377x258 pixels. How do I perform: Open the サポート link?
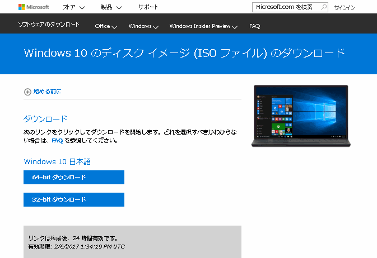148,7
